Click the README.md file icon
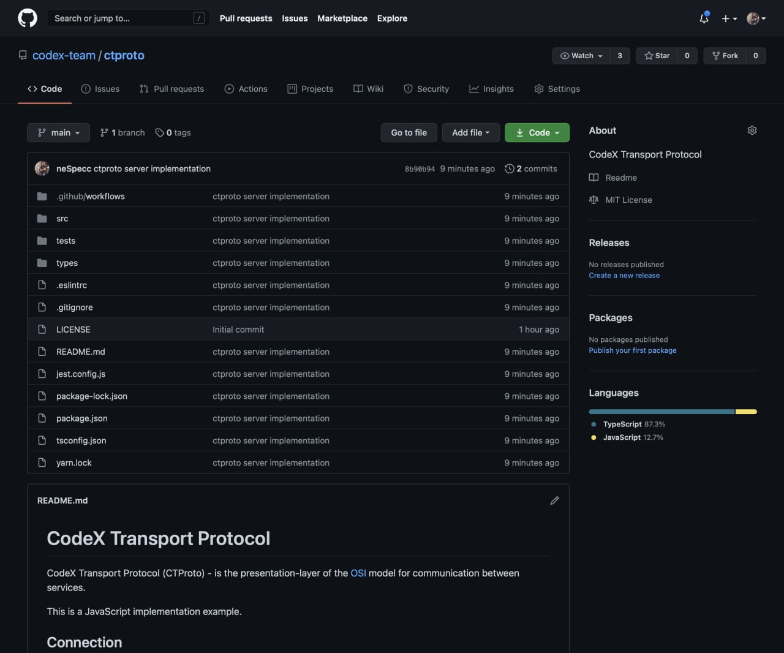 42,352
